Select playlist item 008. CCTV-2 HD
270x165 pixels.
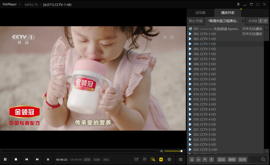pyautogui.click(x=225, y=64)
